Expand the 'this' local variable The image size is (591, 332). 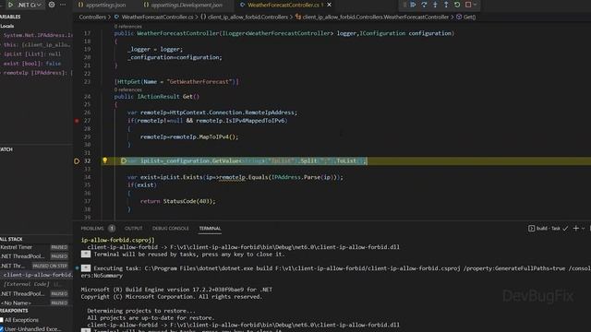[x=37, y=44]
